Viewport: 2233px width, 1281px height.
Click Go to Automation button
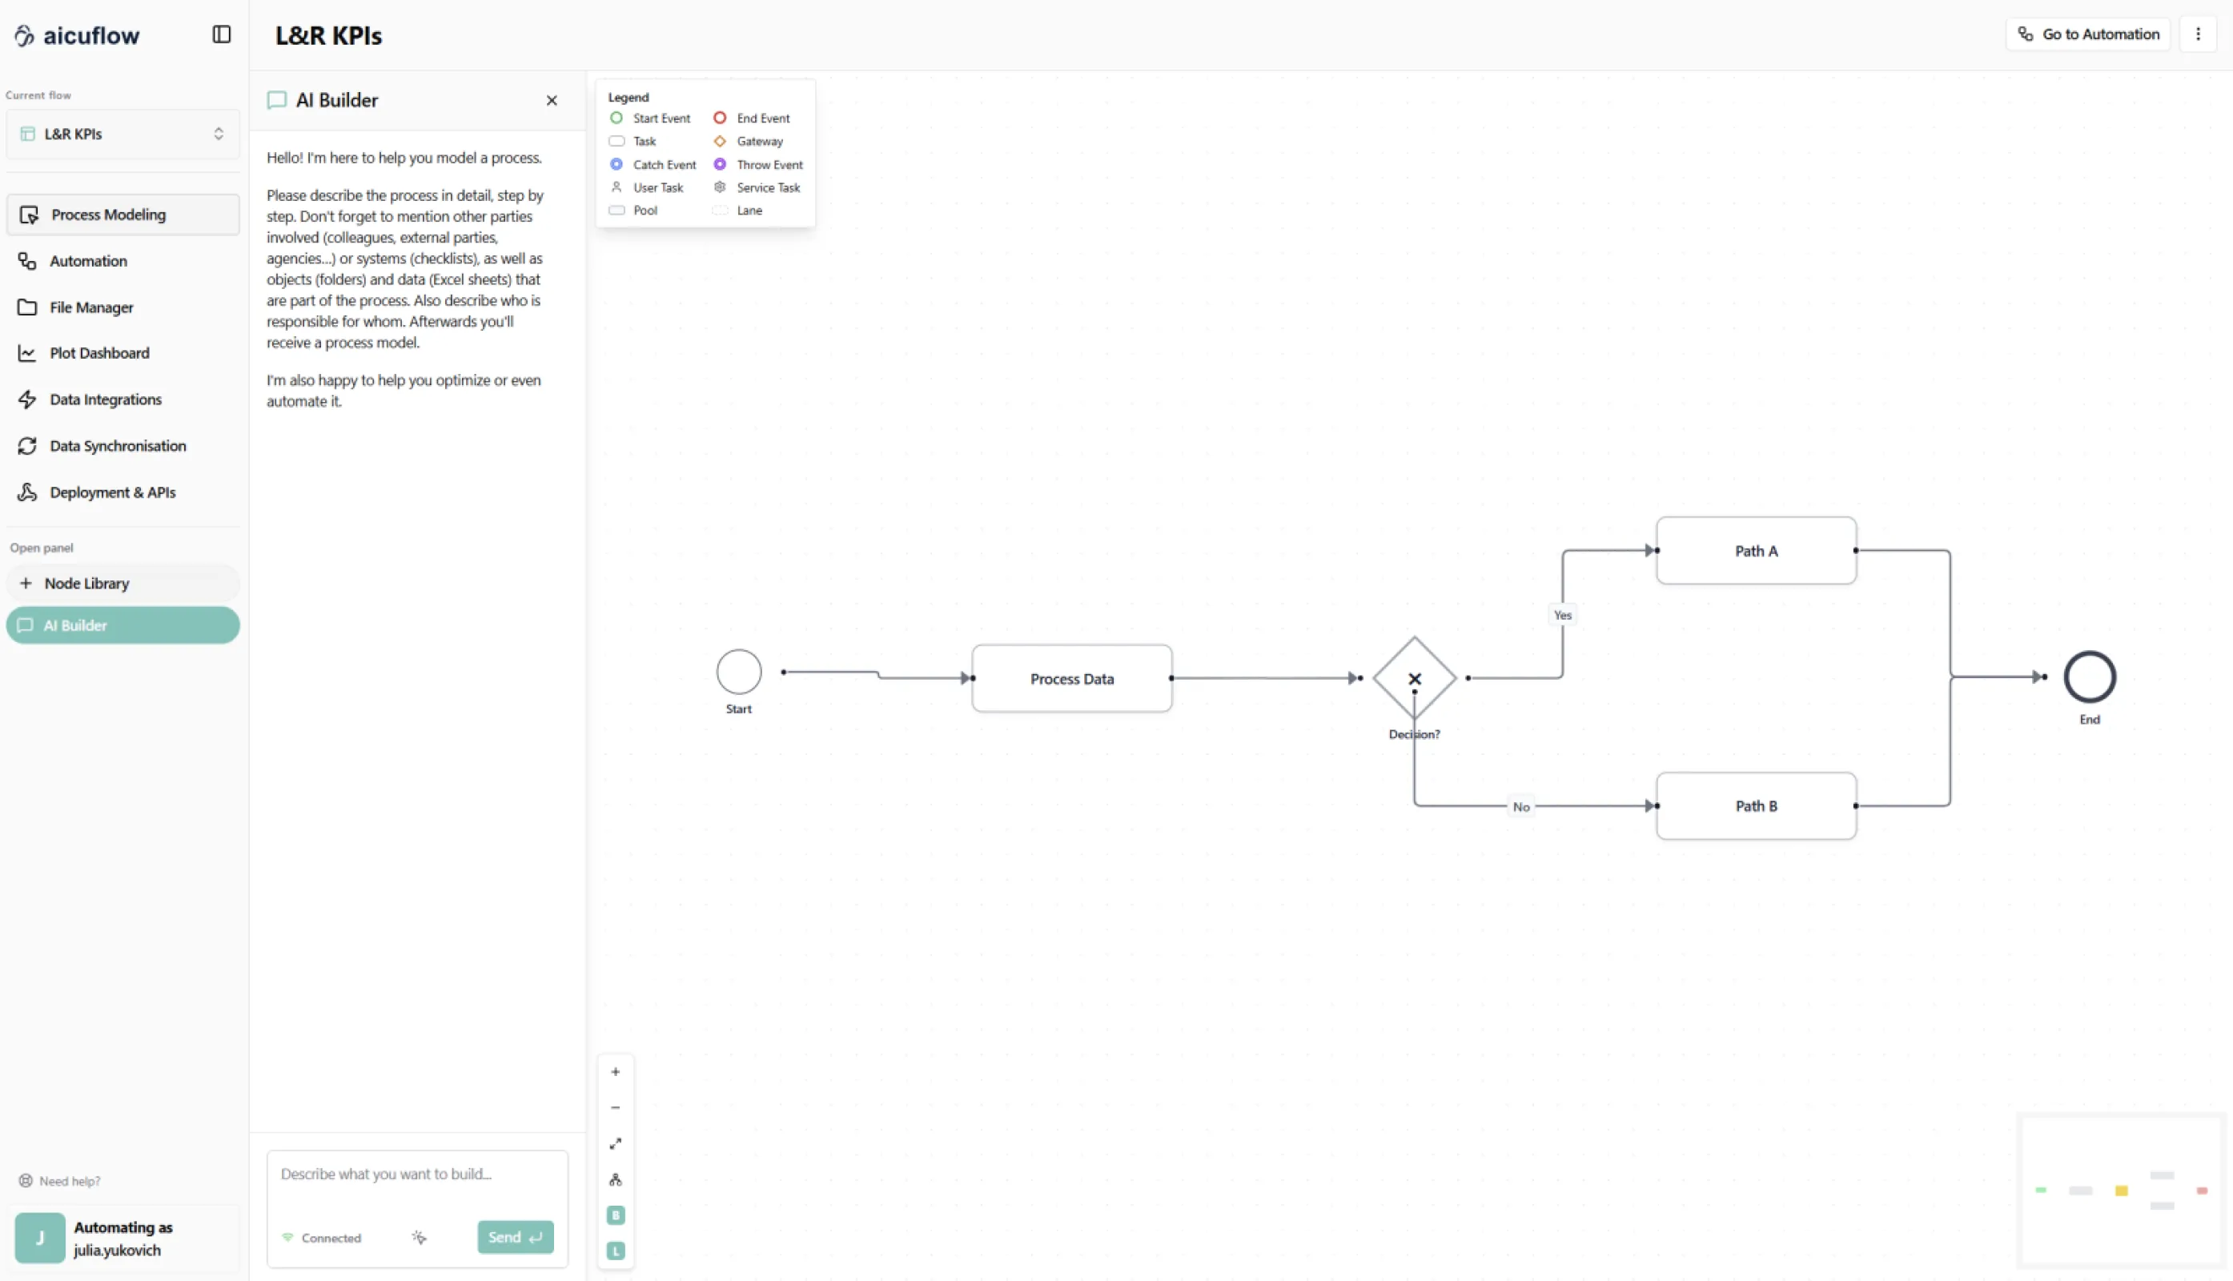pos(2089,34)
